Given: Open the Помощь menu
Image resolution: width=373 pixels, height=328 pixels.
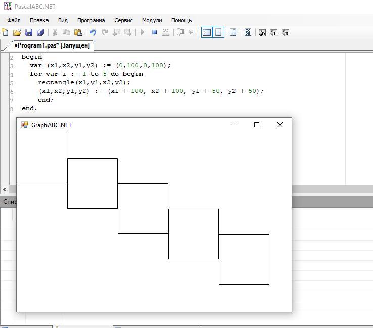Looking at the screenshot, I should pos(181,20).
